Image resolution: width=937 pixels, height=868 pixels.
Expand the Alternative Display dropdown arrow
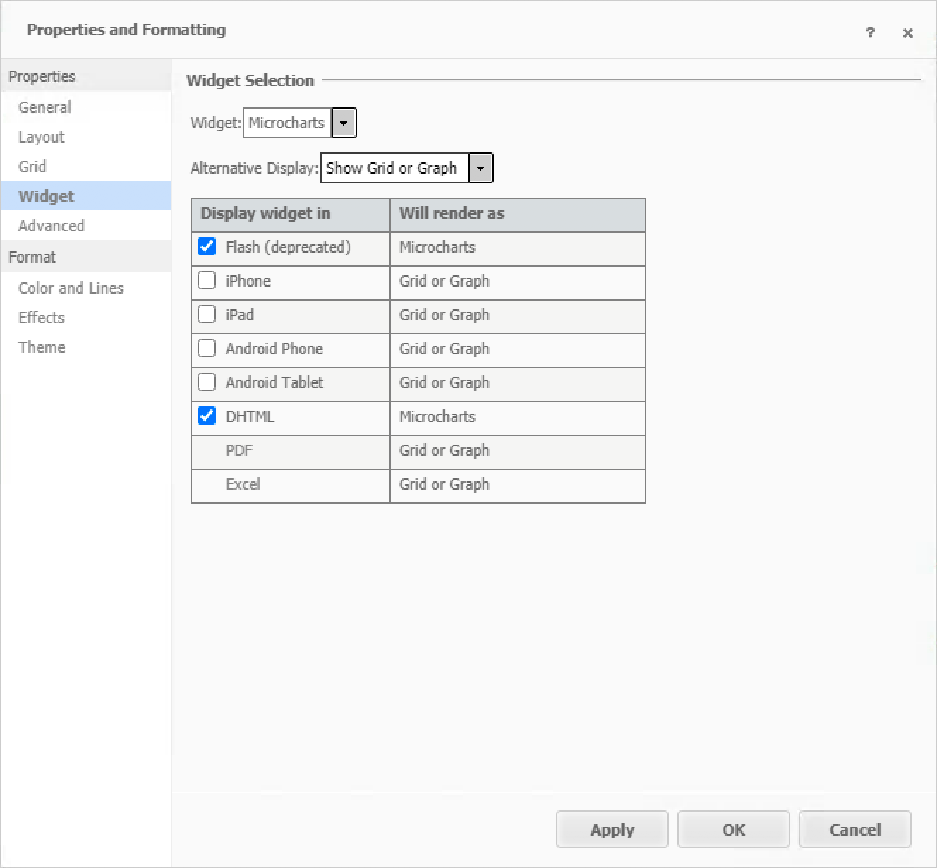pos(480,168)
